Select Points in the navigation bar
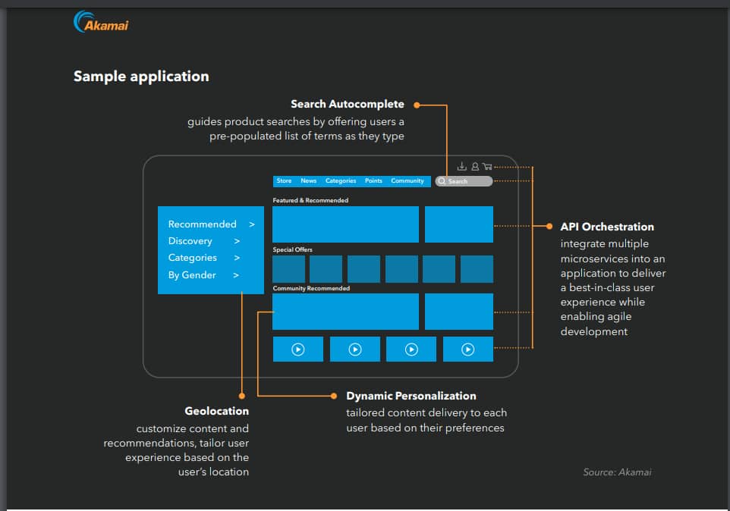 pyautogui.click(x=373, y=181)
